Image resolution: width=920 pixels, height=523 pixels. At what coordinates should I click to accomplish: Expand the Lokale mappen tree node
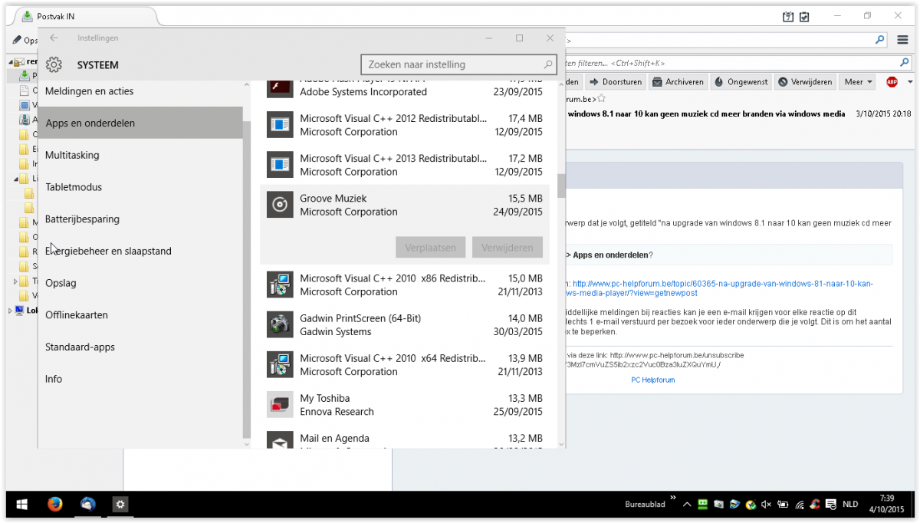(x=11, y=311)
